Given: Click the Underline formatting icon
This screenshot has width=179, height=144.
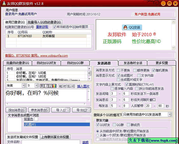Looking at the screenshot, I should 50,86.
